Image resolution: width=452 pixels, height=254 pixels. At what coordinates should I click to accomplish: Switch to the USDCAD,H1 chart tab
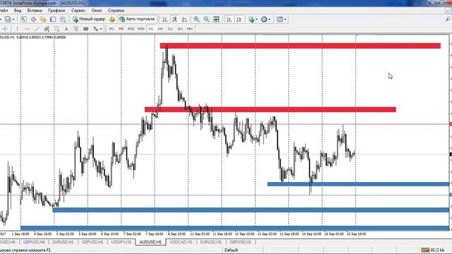pos(181,242)
